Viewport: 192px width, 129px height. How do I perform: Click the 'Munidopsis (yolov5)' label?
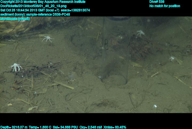pos(15,19)
